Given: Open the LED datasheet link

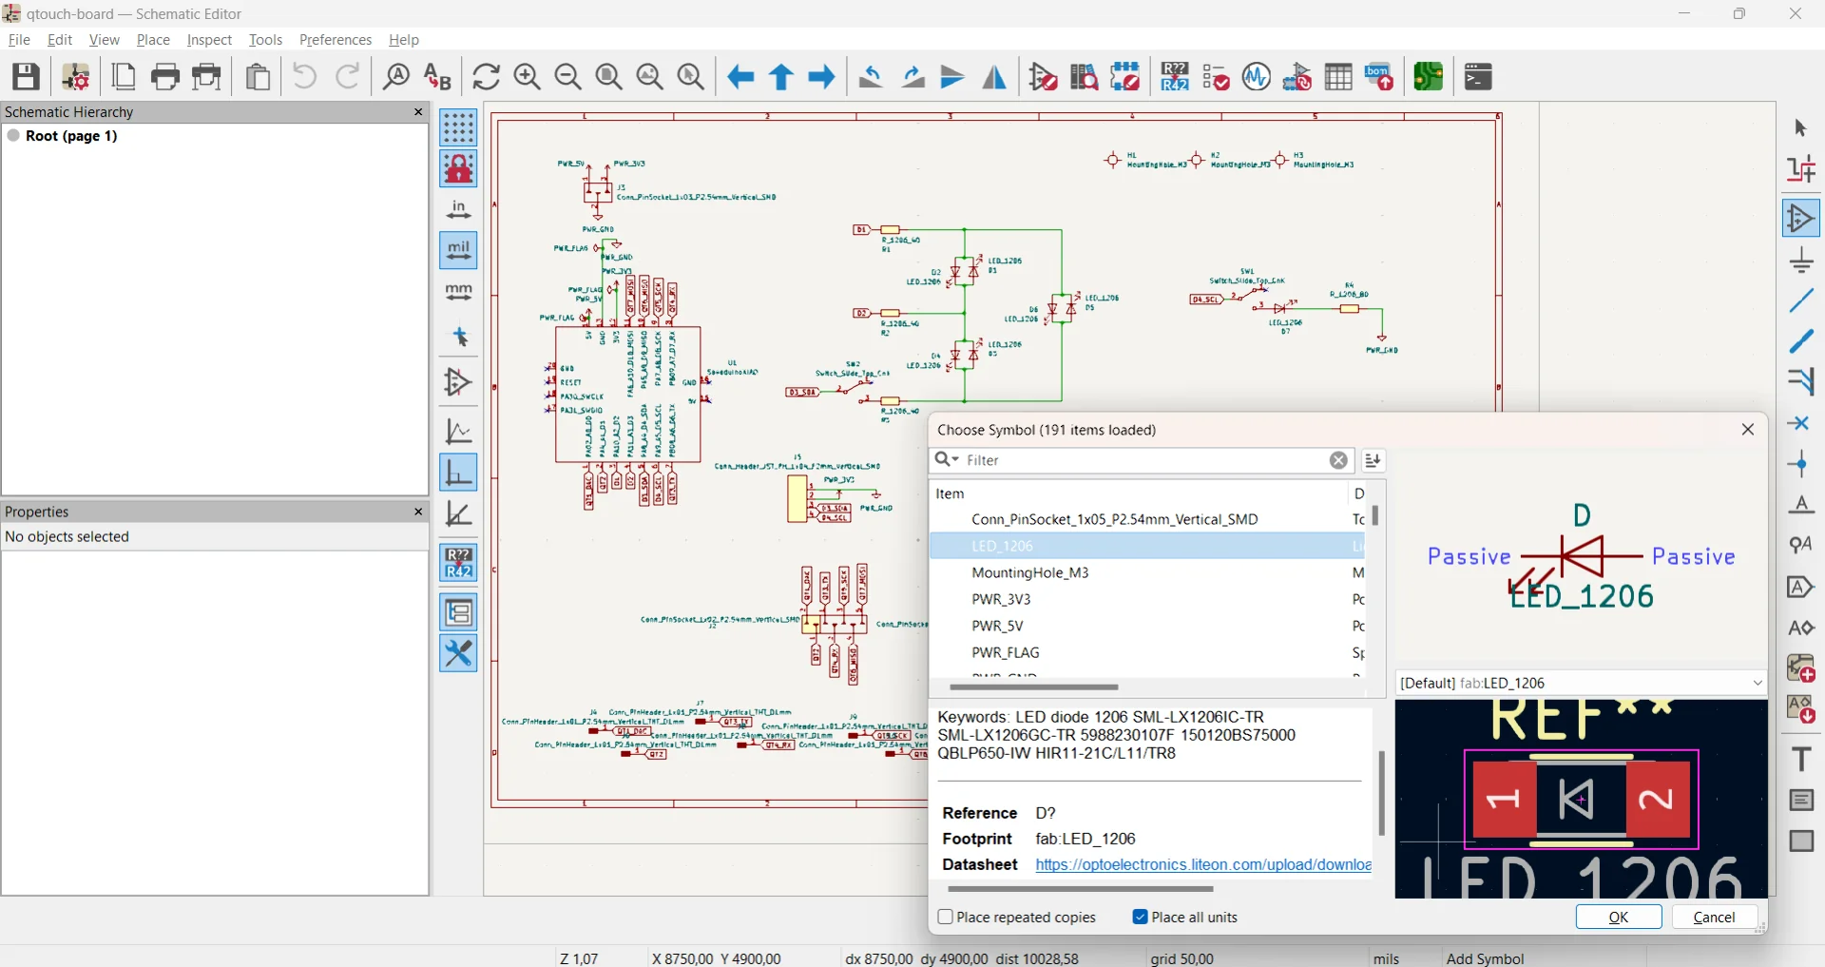Looking at the screenshot, I should click(x=1202, y=865).
